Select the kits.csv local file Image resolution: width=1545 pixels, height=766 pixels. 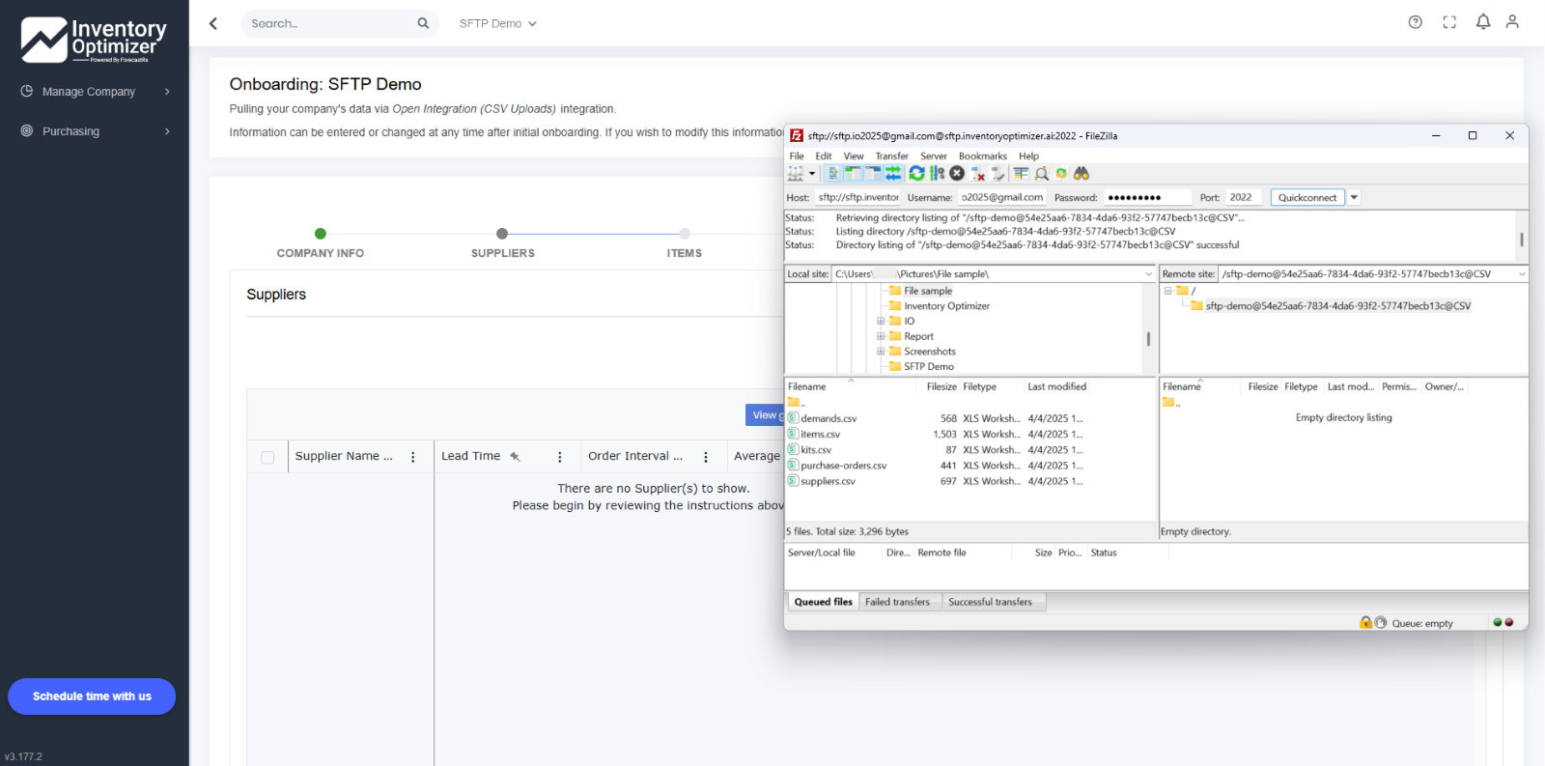(816, 450)
